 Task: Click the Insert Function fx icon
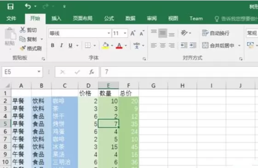click(92, 72)
